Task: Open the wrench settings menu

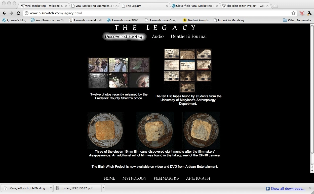Action: [x=309, y=13]
